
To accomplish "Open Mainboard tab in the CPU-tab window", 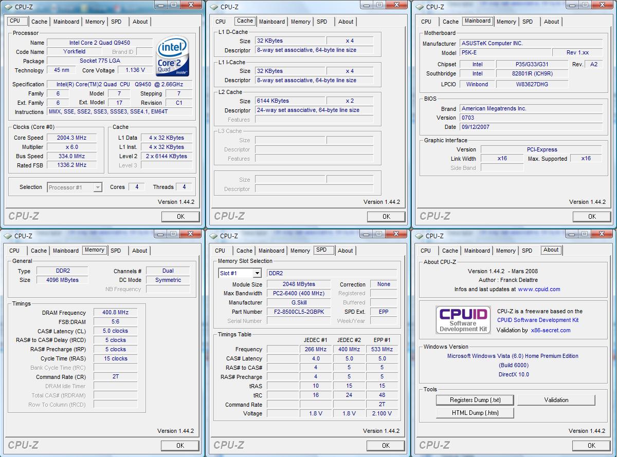I will coord(66,22).
